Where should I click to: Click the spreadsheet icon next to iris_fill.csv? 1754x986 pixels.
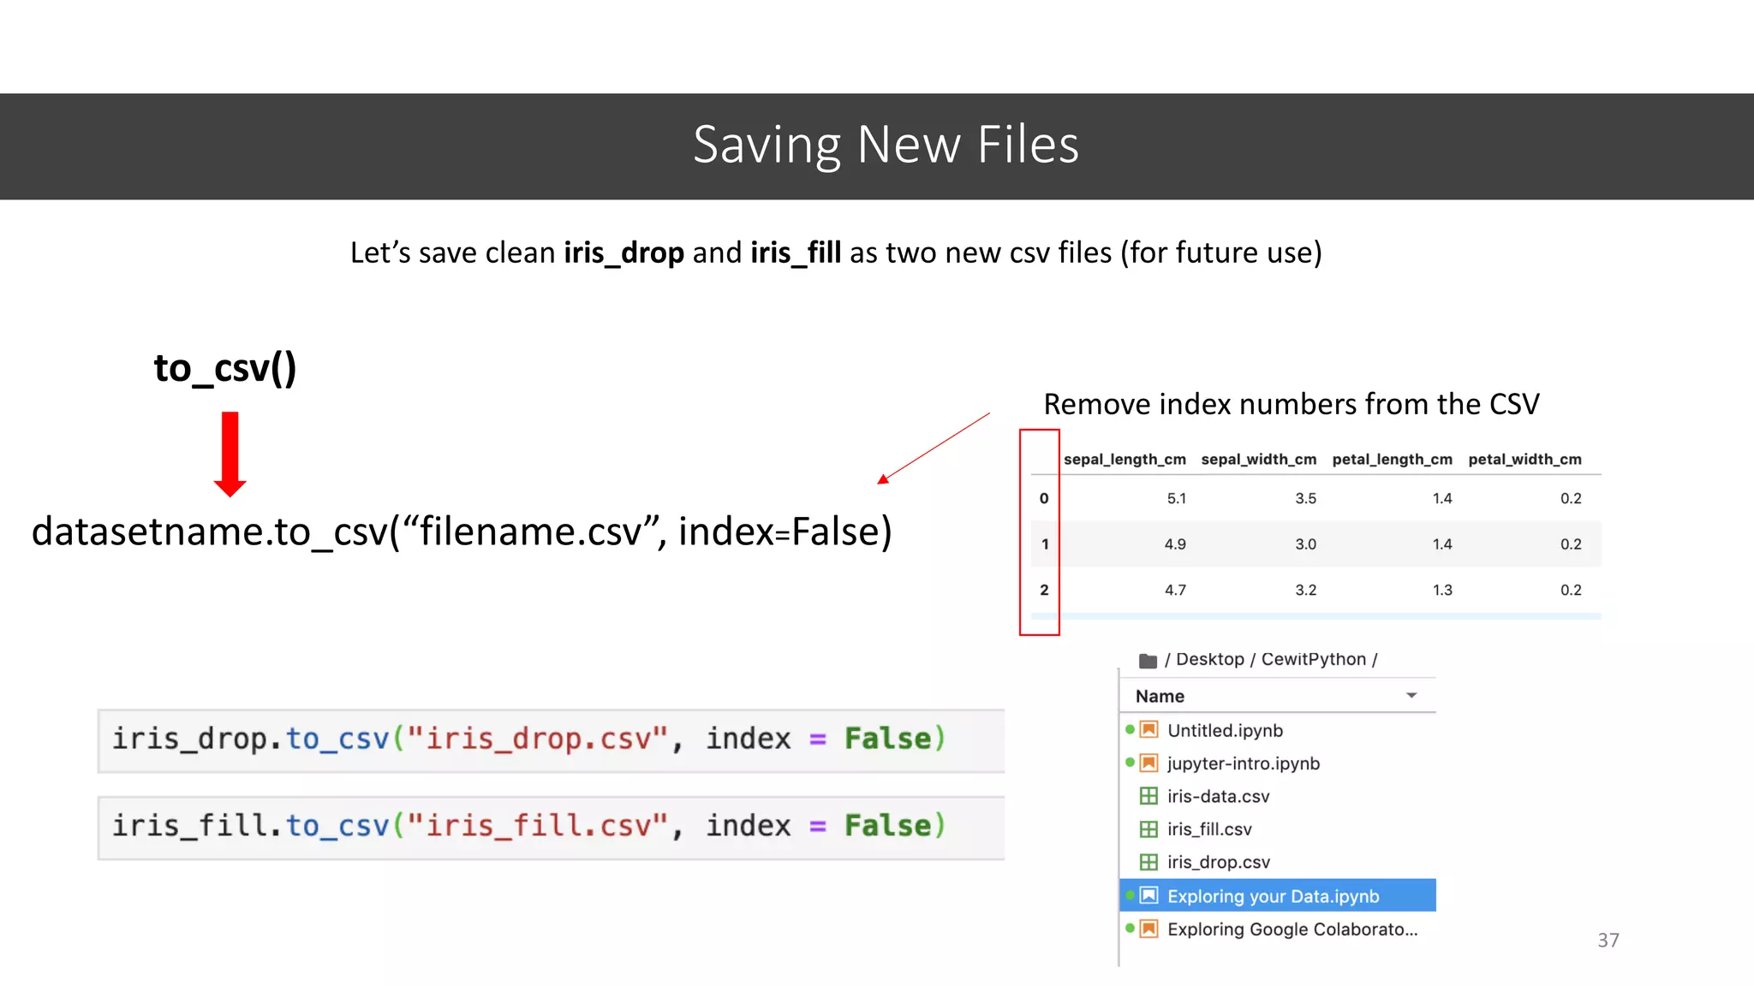pyautogui.click(x=1149, y=829)
